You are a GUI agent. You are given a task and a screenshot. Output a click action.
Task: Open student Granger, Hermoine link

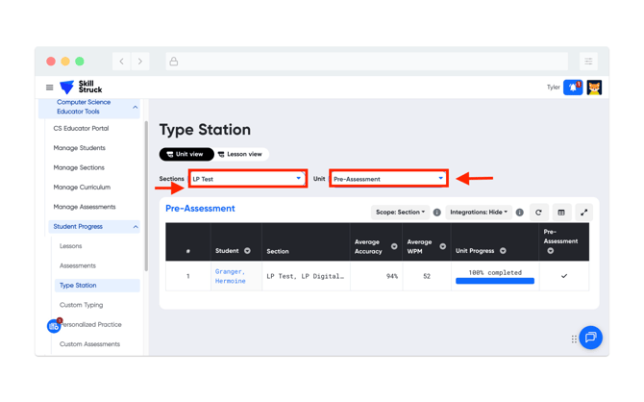point(231,276)
